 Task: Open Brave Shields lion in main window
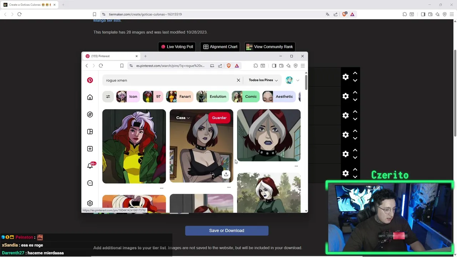point(344,14)
